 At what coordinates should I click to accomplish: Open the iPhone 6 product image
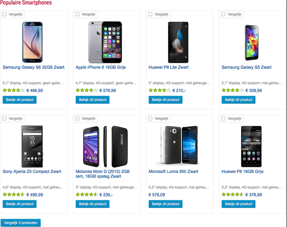pos(104,42)
